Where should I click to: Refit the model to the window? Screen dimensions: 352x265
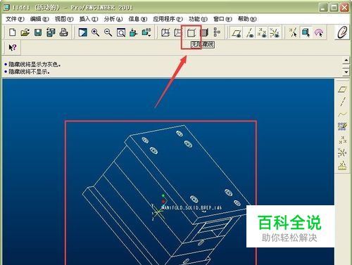coord(121,32)
